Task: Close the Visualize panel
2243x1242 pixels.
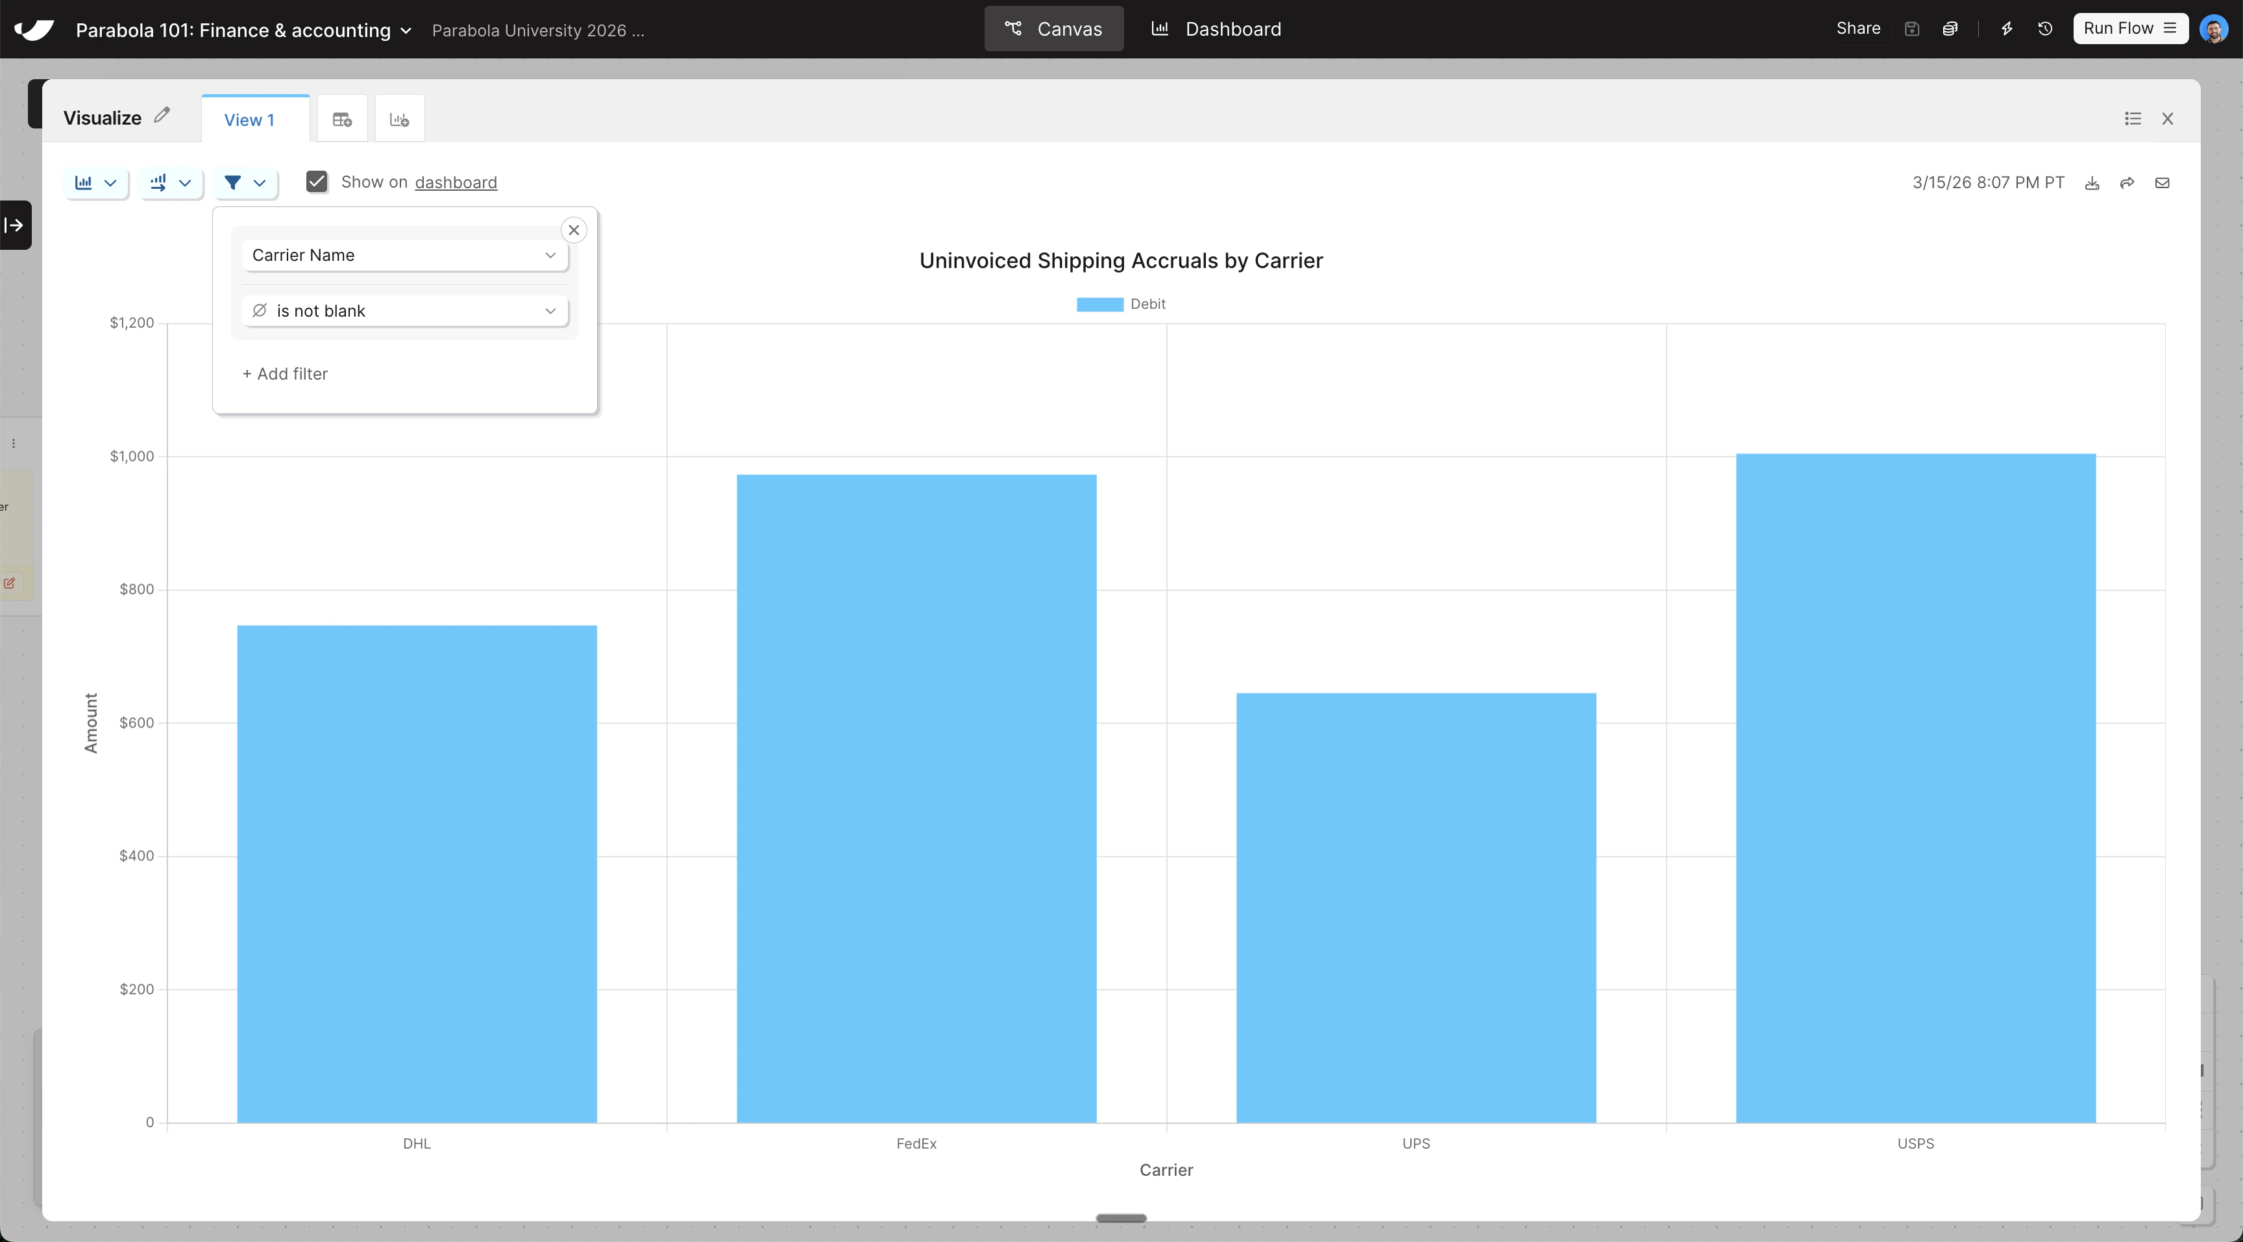Action: click(x=2168, y=118)
